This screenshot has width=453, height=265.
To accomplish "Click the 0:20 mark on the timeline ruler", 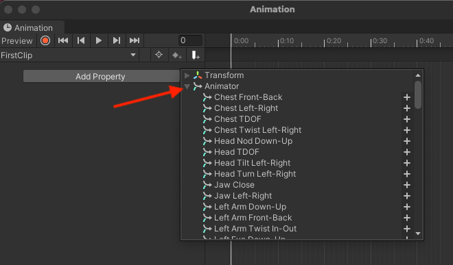I will 334,41.
